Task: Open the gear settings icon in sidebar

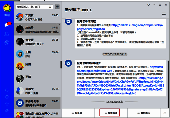Action: 7,111
